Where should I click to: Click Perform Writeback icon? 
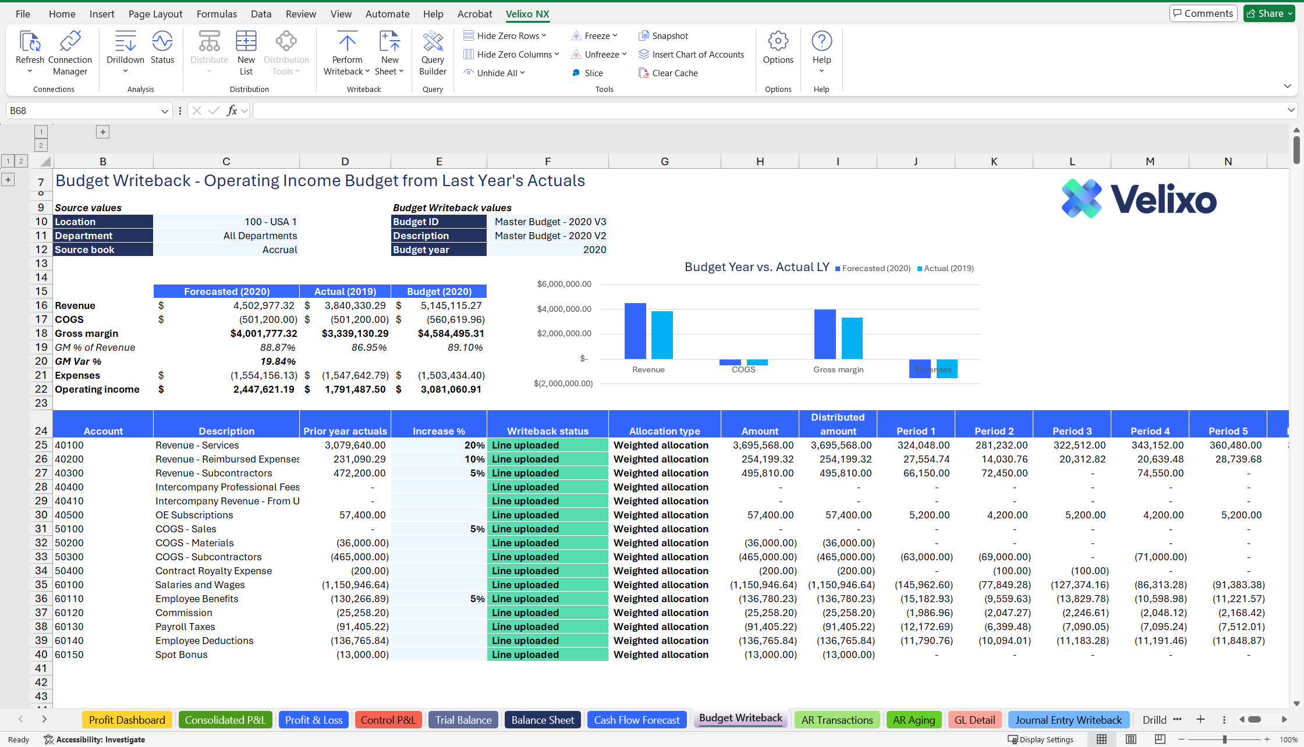point(347,41)
